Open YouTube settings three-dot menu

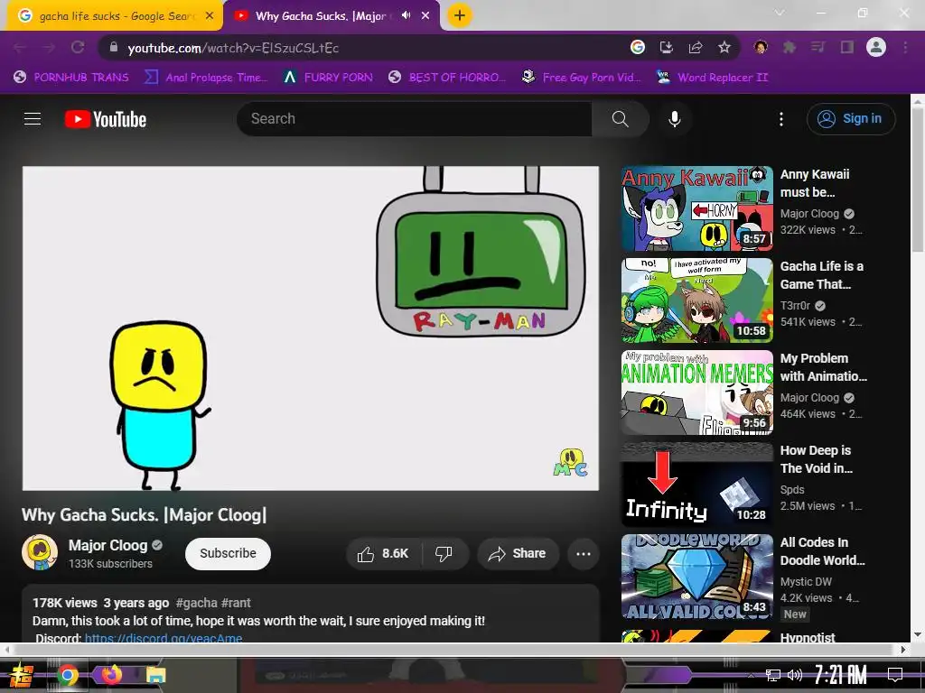[x=781, y=119]
